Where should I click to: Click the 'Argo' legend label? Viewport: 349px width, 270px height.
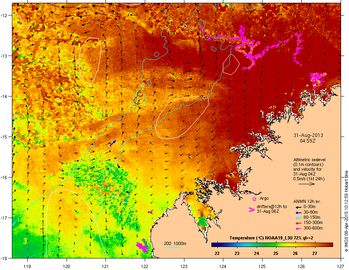(x=264, y=198)
